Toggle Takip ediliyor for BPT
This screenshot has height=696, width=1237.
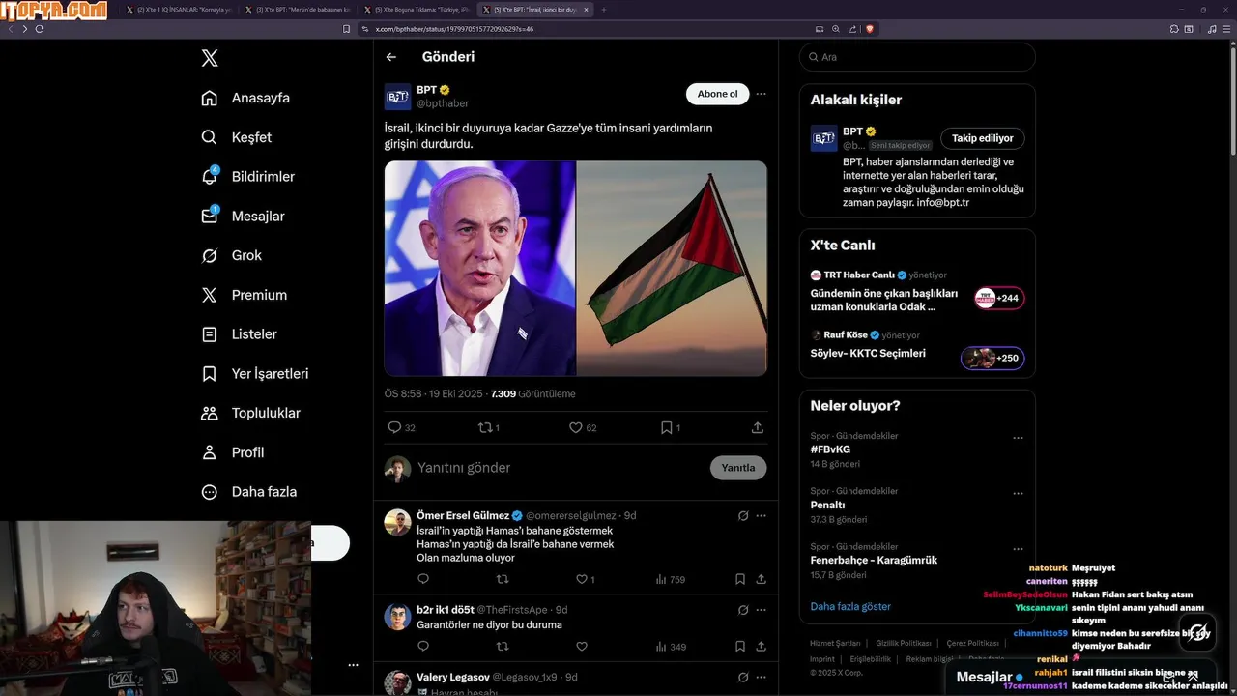982,138
